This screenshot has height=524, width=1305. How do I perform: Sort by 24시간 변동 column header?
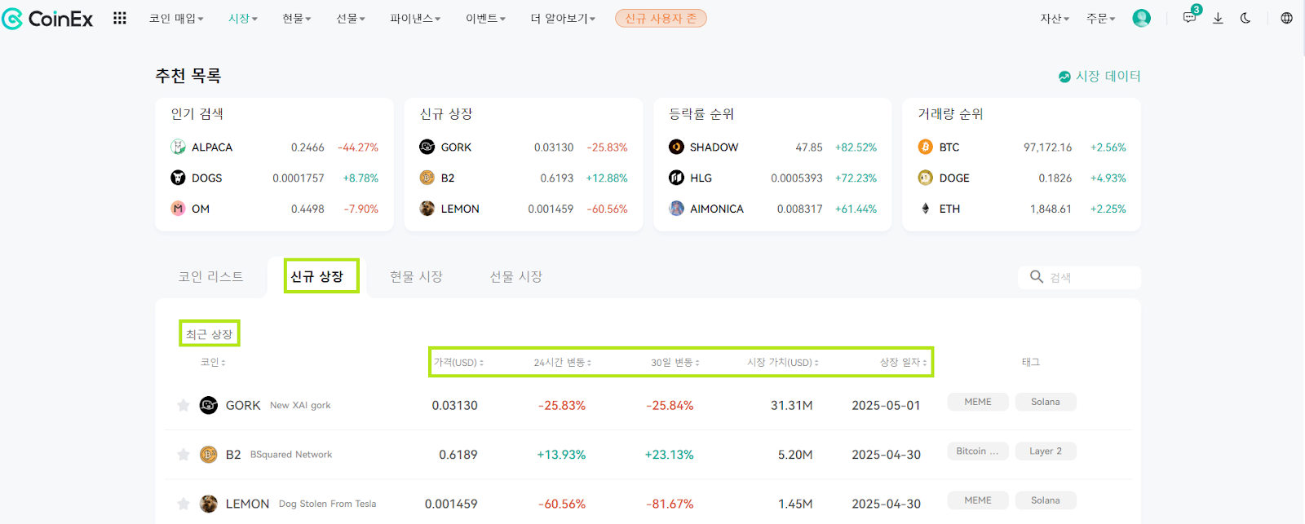tap(563, 362)
